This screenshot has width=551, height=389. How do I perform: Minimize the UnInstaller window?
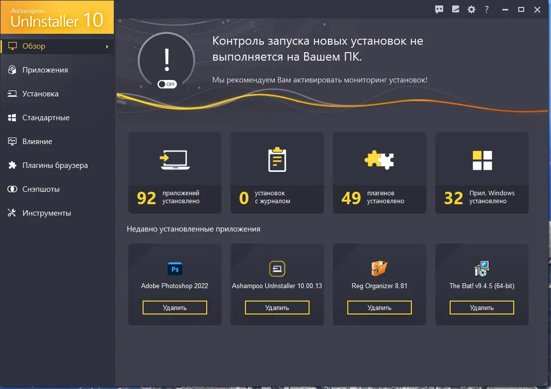pos(505,10)
